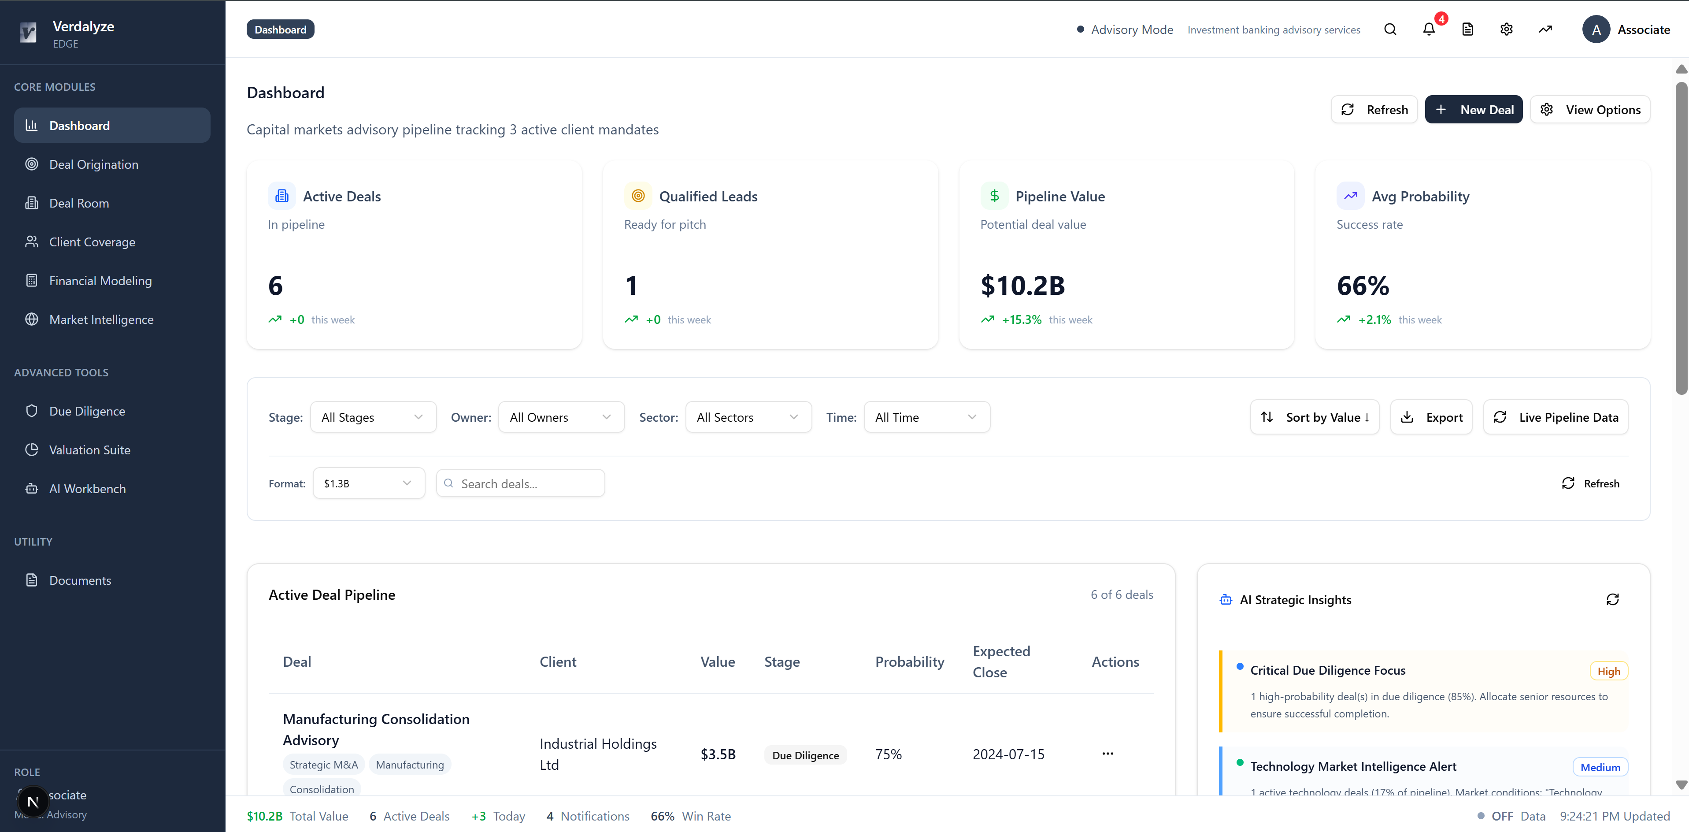Click the Associate avatar icon
This screenshot has height=832, width=1689.
pos(1596,30)
